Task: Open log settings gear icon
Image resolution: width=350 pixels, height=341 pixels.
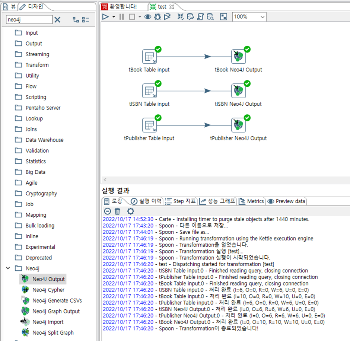Action: (131, 211)
